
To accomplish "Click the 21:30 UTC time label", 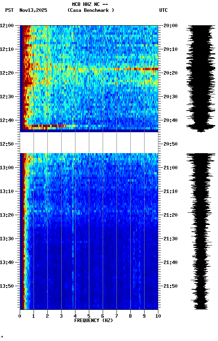I will coord(171,239).
